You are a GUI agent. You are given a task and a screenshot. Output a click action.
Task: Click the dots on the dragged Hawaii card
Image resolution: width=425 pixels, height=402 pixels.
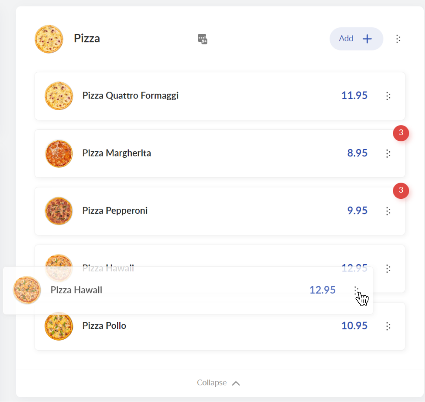tap(356, 290)
